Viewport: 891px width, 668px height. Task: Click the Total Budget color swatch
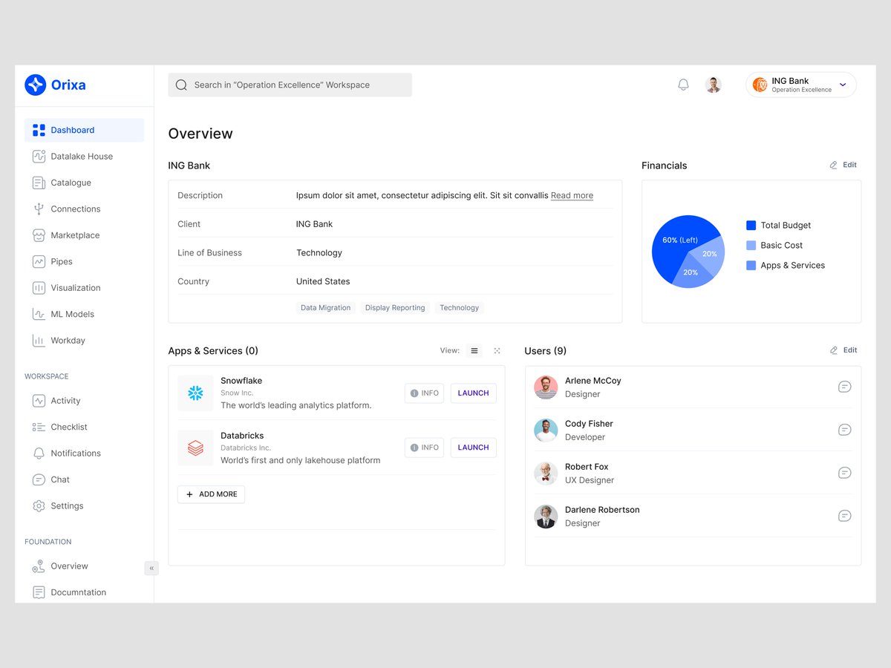click(751, 226)
